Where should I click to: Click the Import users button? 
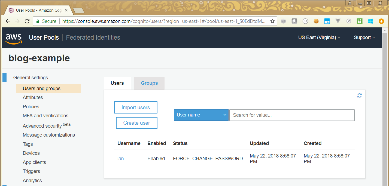pos(136,108)
